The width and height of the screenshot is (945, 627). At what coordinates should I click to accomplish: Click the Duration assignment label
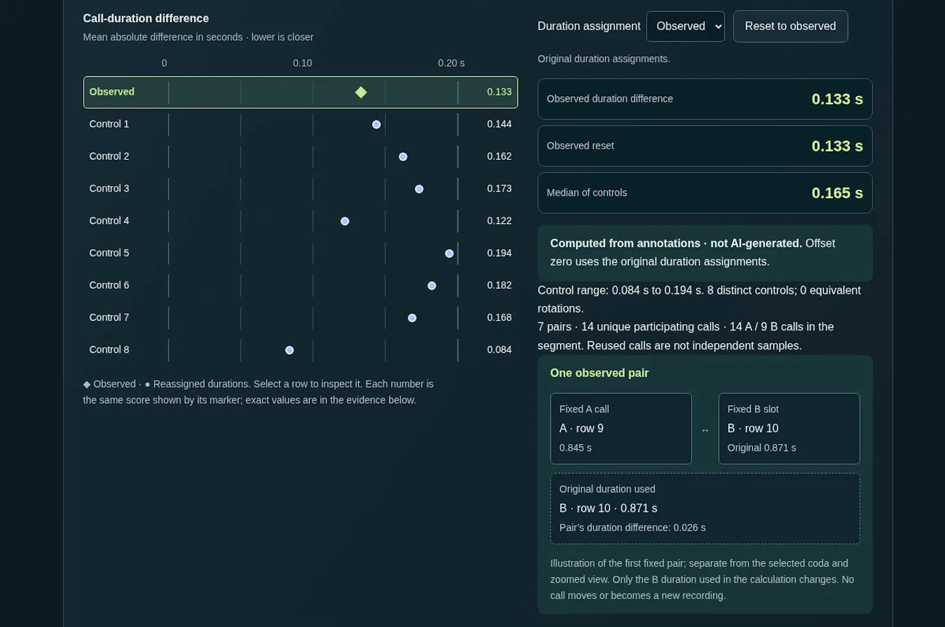[589, 26]
